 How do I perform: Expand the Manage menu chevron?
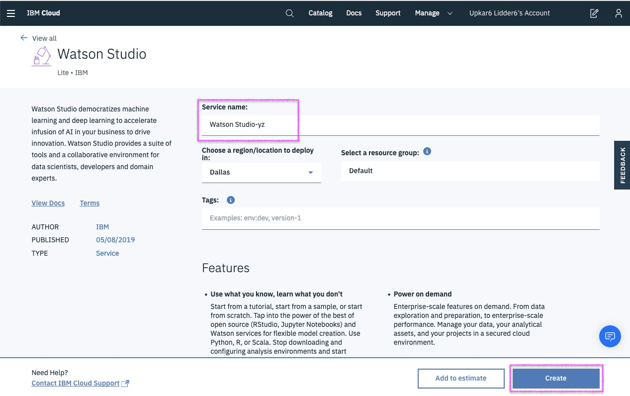450,13
